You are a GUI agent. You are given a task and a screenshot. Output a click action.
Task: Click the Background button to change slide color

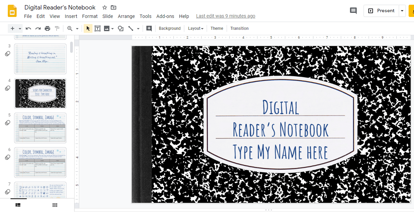pos(169,28)
